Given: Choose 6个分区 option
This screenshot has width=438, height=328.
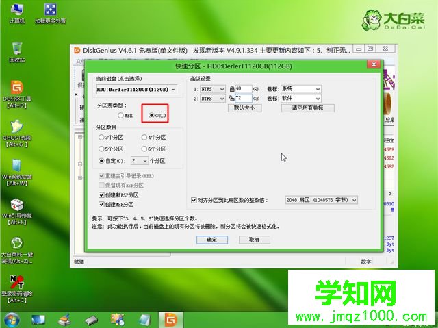Looking at the screenshot, I should coord(153,149).
